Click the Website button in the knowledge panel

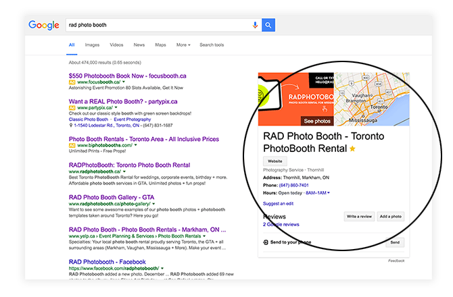point(275,161)
